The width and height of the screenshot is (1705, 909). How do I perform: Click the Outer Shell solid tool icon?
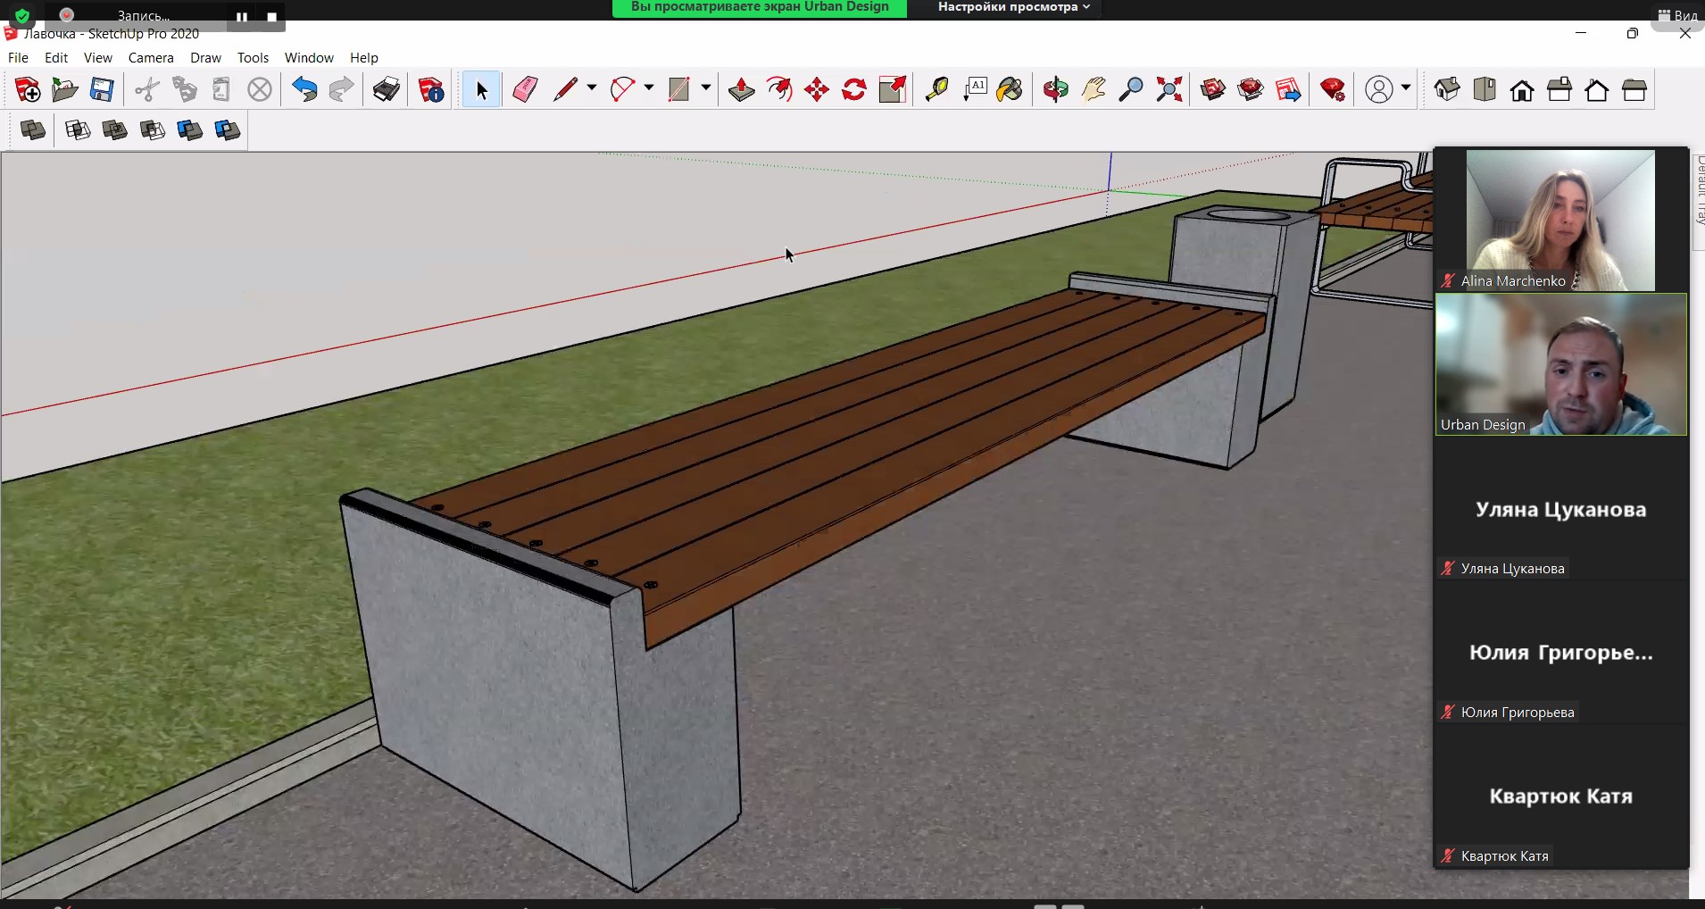(x=33, y=130)
